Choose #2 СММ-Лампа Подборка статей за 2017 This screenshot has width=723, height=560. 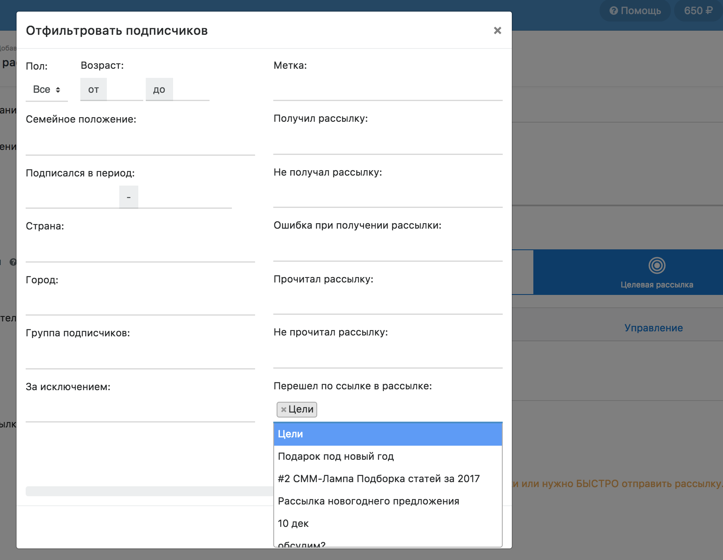(x=388, y=479)
